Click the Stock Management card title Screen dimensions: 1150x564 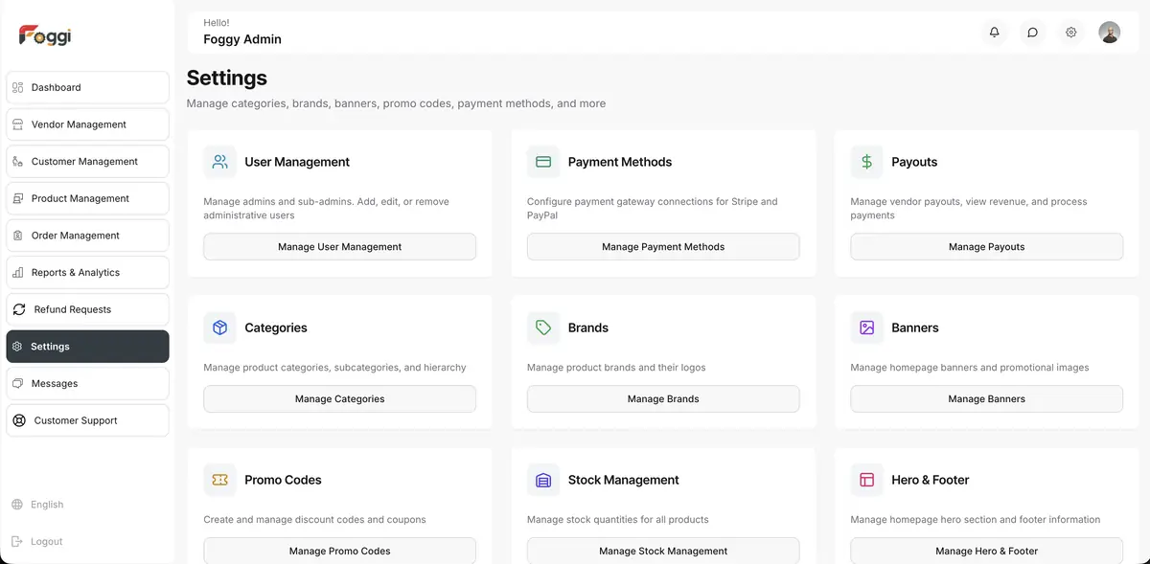tap(624, 480)
